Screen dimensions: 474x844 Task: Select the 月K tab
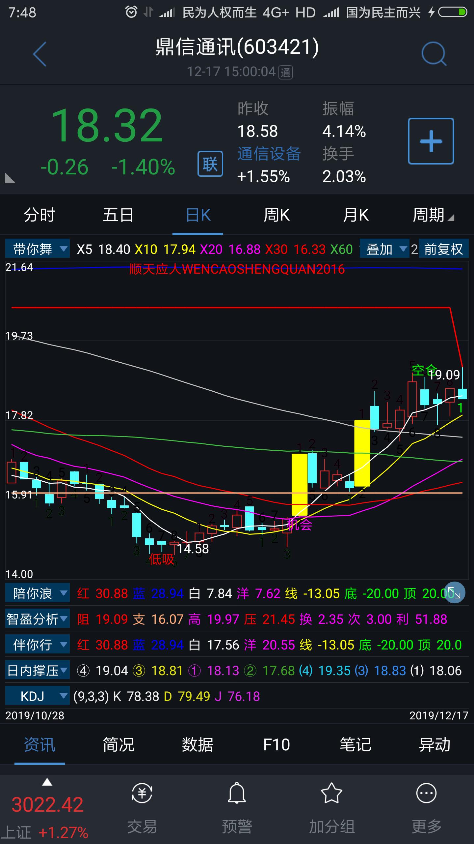coord(355,215)
